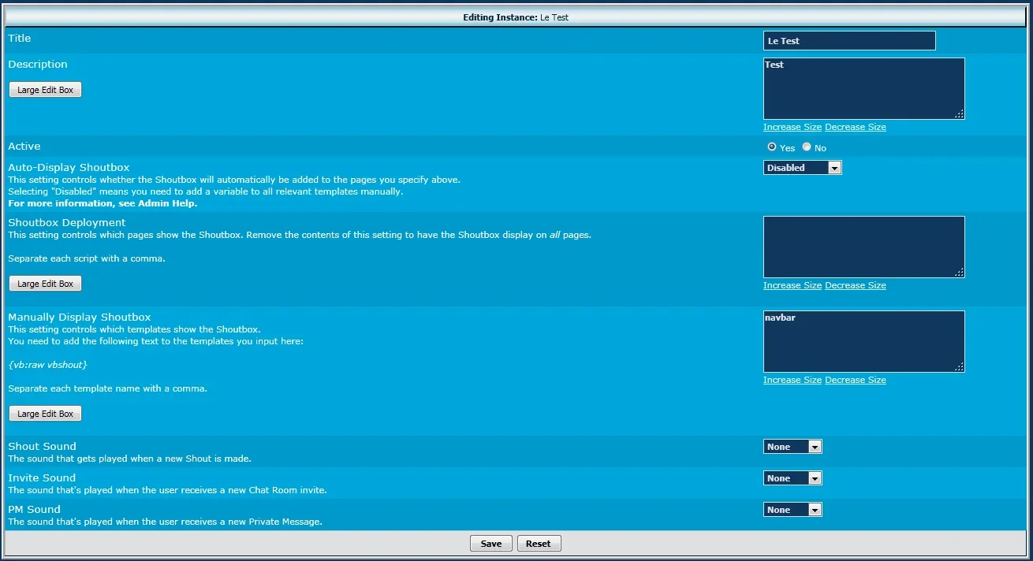Click into the Description text area
The width and height of the screenshot is (1033, 561).
tap(863, 88)
